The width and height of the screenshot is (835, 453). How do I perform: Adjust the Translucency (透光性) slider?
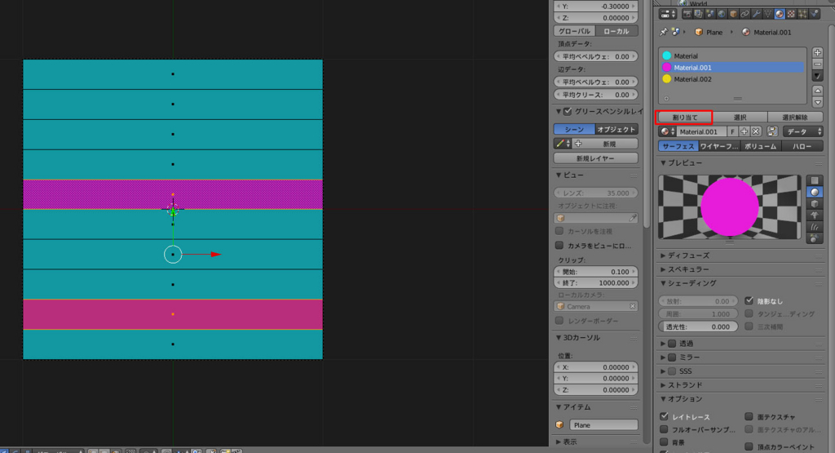coord(698,326)
